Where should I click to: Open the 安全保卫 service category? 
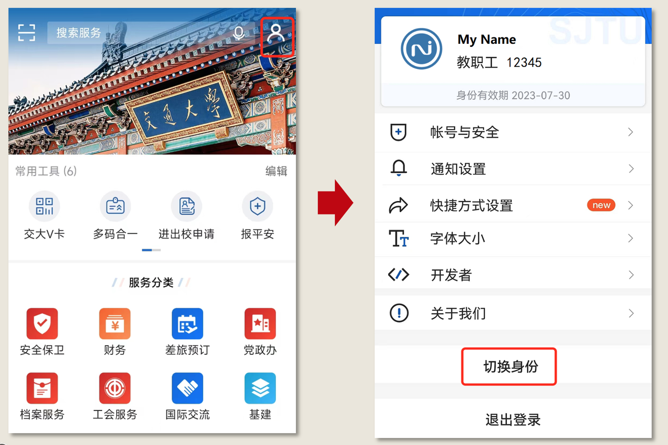tap(42, 324)
